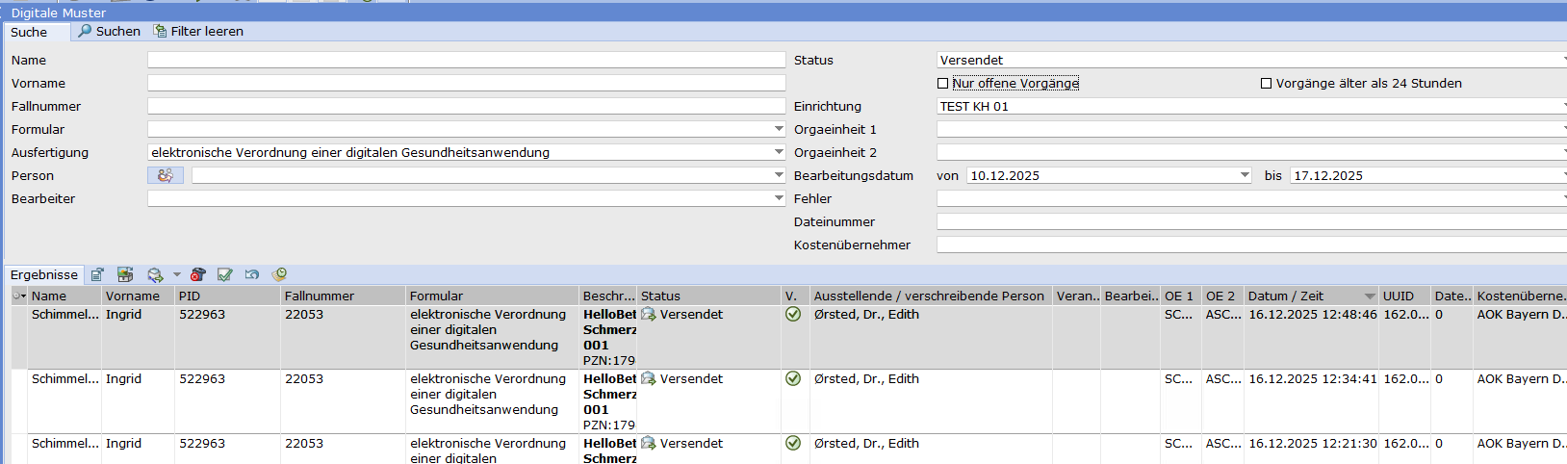The height and width of the screenshot is (464, 1567).
Task: Open the Einrichtung combo box TEST KH 01
Action: coord(1251,106)
